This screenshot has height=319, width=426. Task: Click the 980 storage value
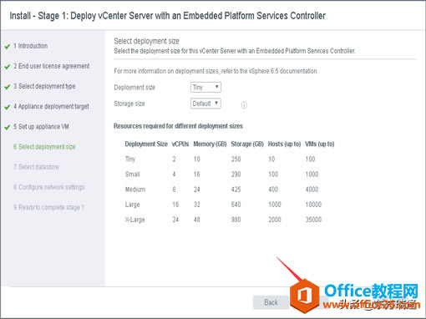(236, 220)
